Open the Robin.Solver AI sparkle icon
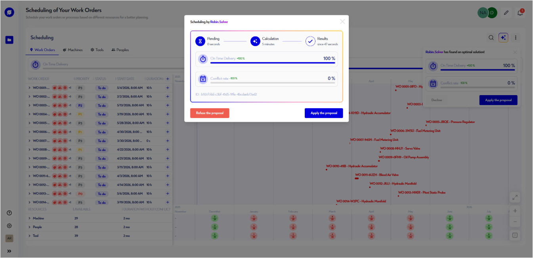This screenshot has height=258, width=533. (503, 37)
